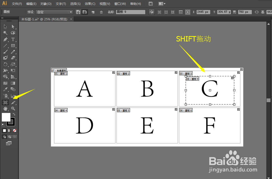The image size is (272, 179).
Task: Open the 文件(F) menu
Action: coord(17,4)
